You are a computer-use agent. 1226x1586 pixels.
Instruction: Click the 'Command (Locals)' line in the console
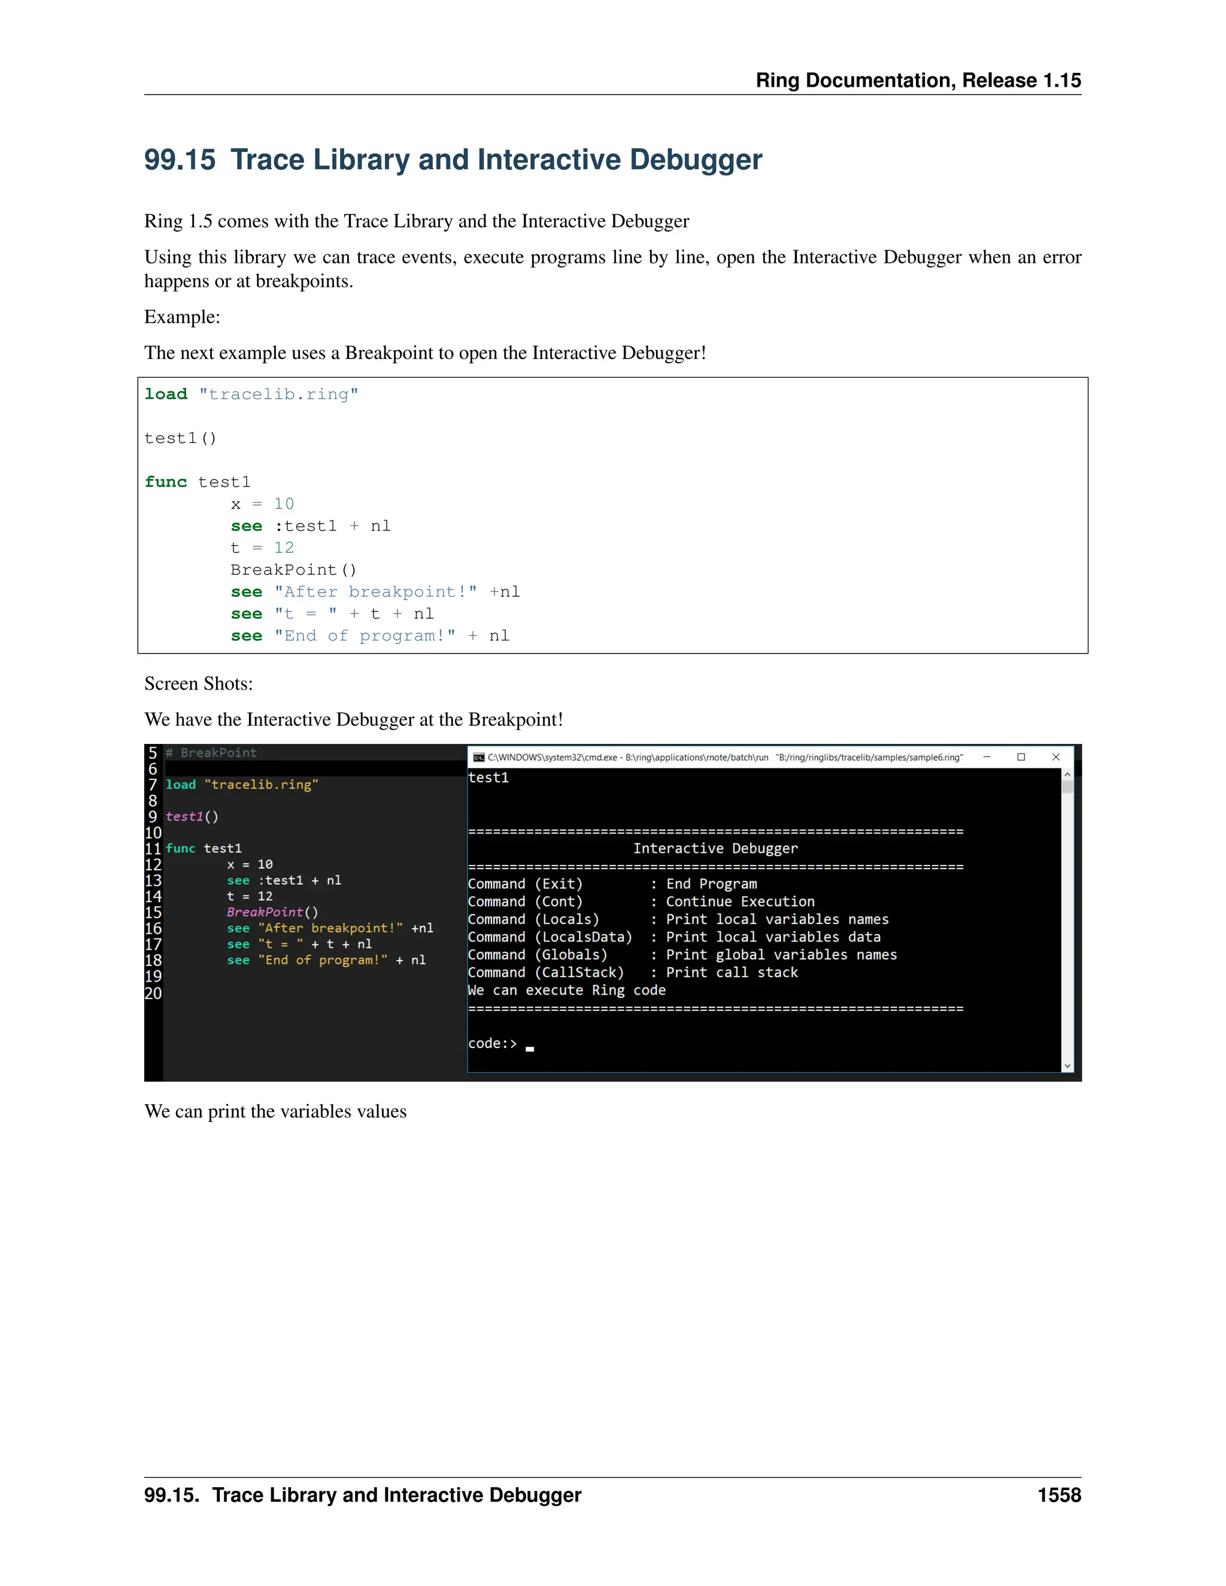[x=534, y=919]
